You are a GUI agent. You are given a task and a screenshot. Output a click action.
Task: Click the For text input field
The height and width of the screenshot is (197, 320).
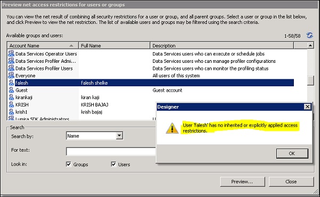(x=111, y=151)
